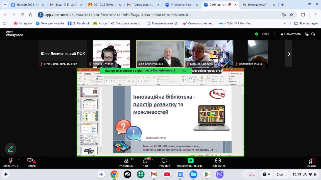321x180 pixels.
Task: Start screen sharing via Демонстрация экрана
Action: coord(190,162)
